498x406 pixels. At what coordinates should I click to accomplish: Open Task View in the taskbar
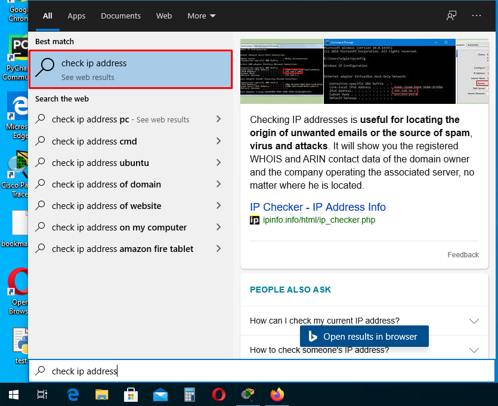click(42, 395)
